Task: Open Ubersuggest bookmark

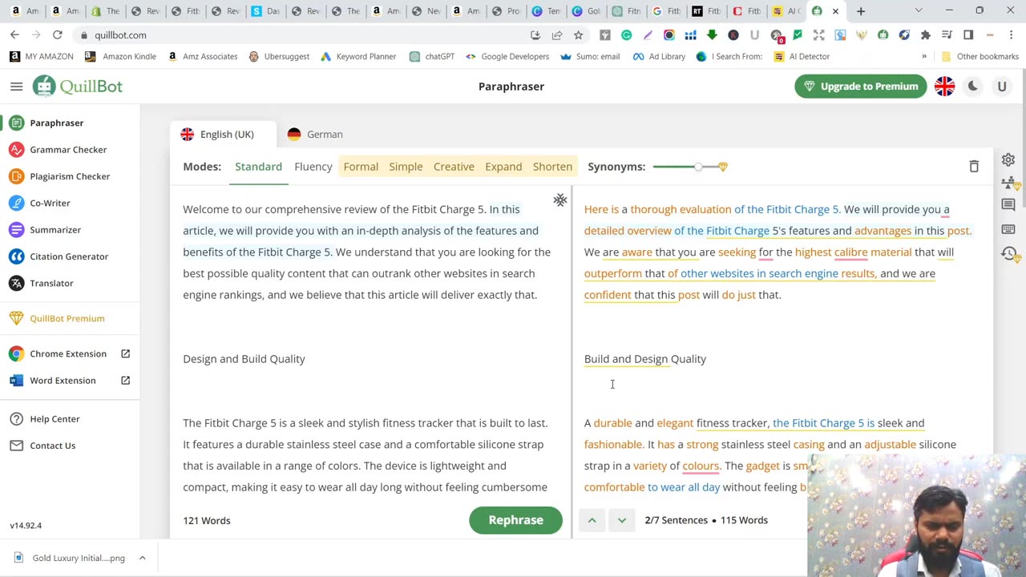Action: [x=280, y=57]
